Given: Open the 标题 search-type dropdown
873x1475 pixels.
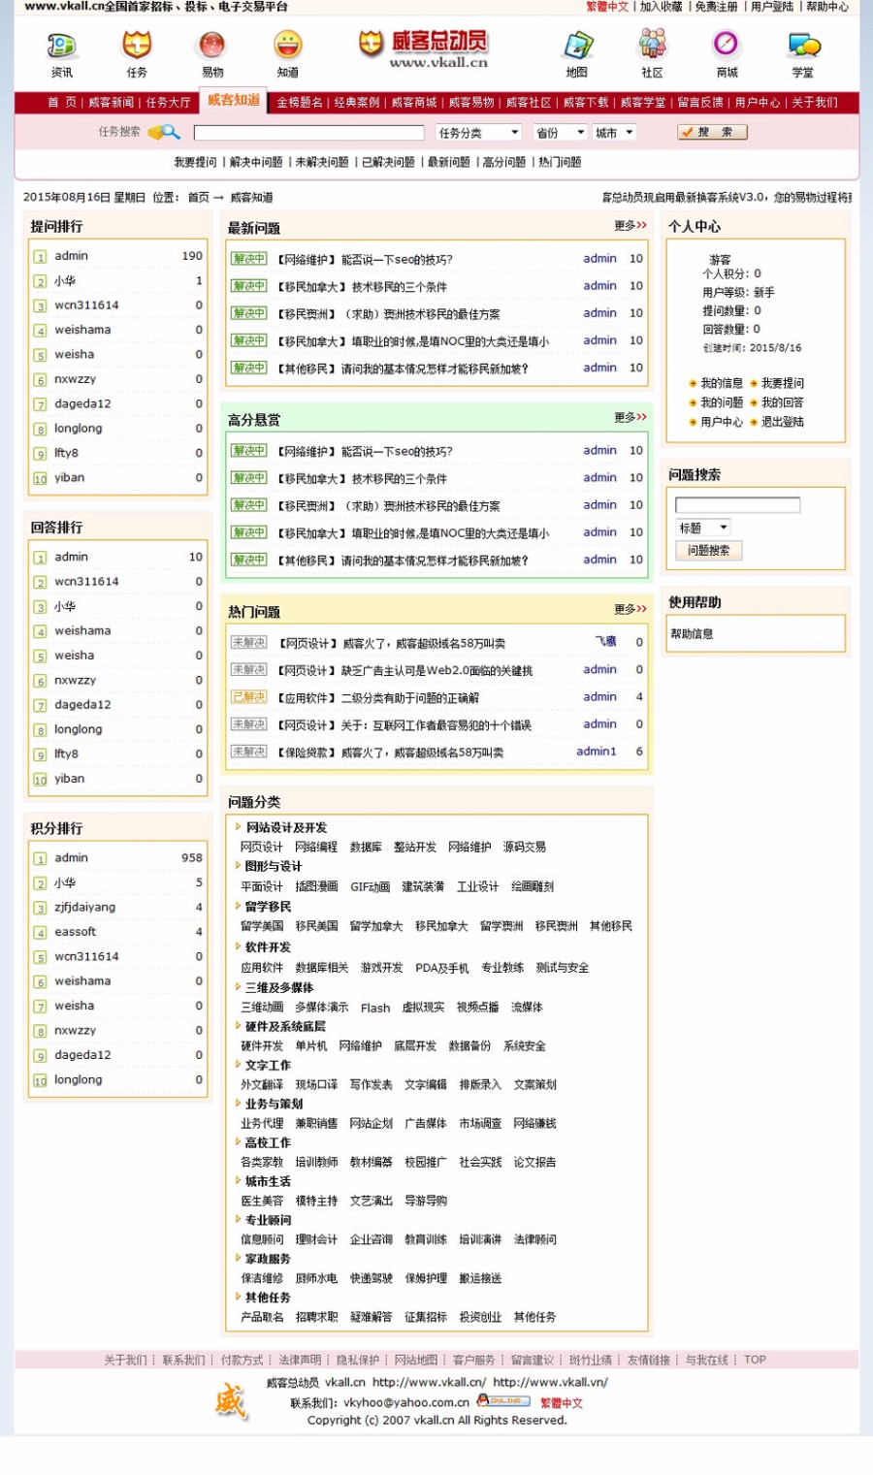Looking at the screenshot, I should coord(703,529).
